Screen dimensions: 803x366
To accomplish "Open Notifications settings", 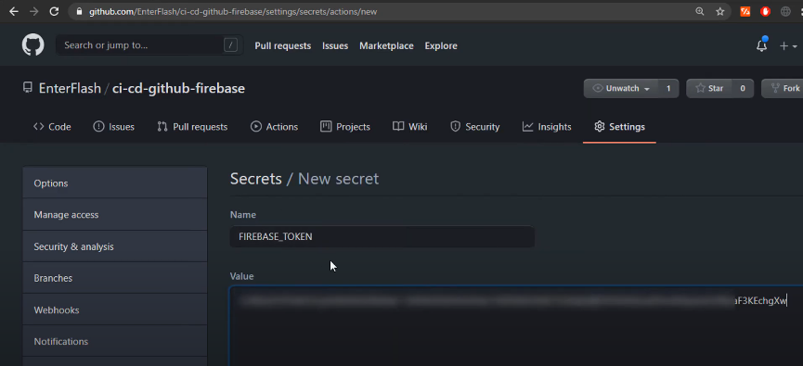I will [x=115, y=341].
